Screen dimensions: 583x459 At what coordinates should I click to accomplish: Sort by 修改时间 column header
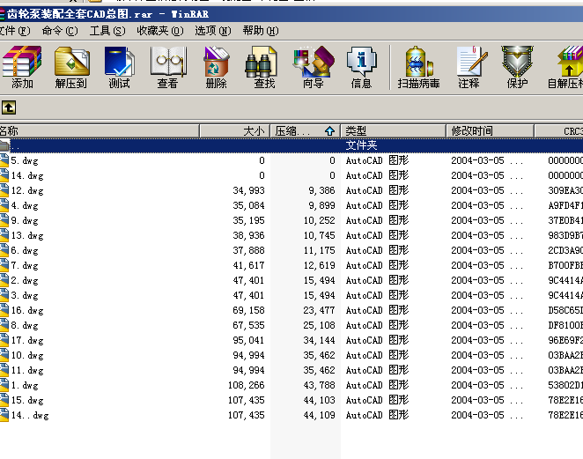pos(490,131)
